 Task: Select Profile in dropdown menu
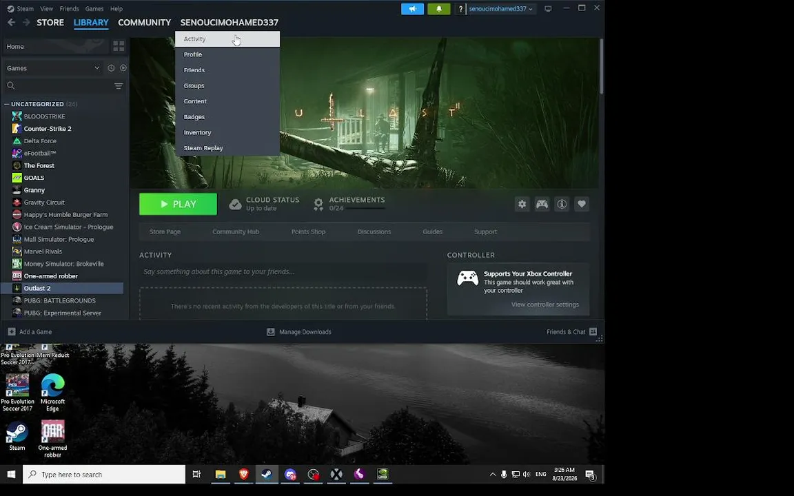(x=227, y=54)
